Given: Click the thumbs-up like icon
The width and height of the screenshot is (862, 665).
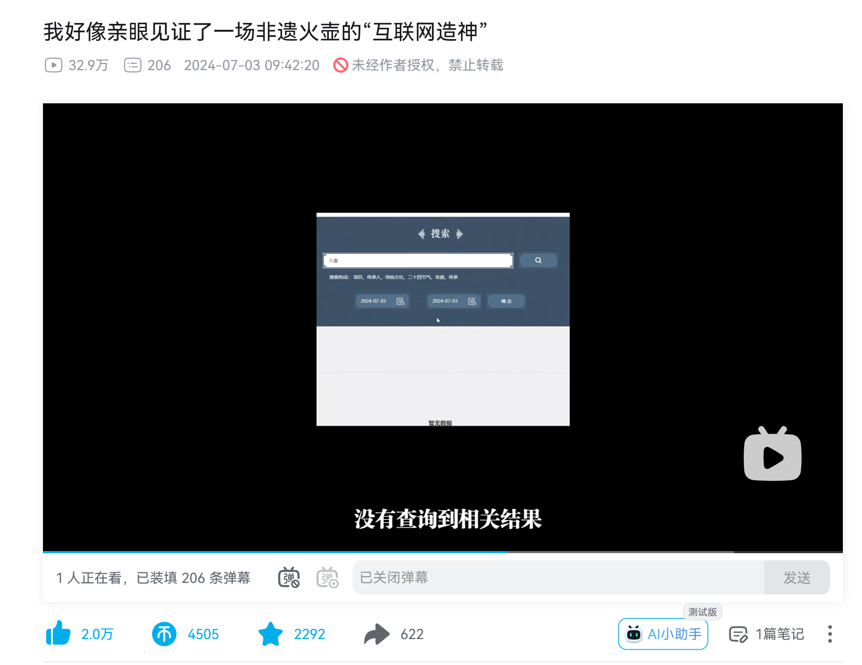Looking at the screenshot, I should pyautogui.click(x=58, y=634).
